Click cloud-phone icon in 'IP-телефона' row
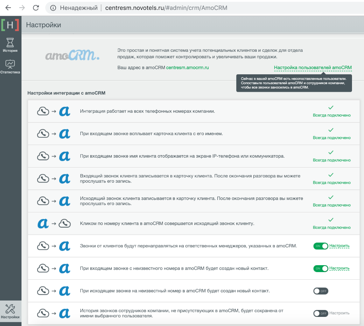Viewport: 364px width, 326px height. (43, 156)
